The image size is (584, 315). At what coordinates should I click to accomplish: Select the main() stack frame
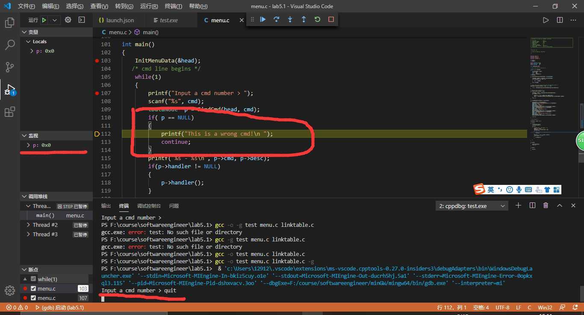coord(56,215)
